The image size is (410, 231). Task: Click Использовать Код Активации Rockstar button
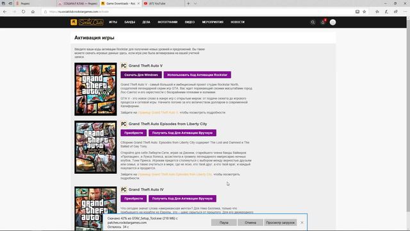coord(197,75)
